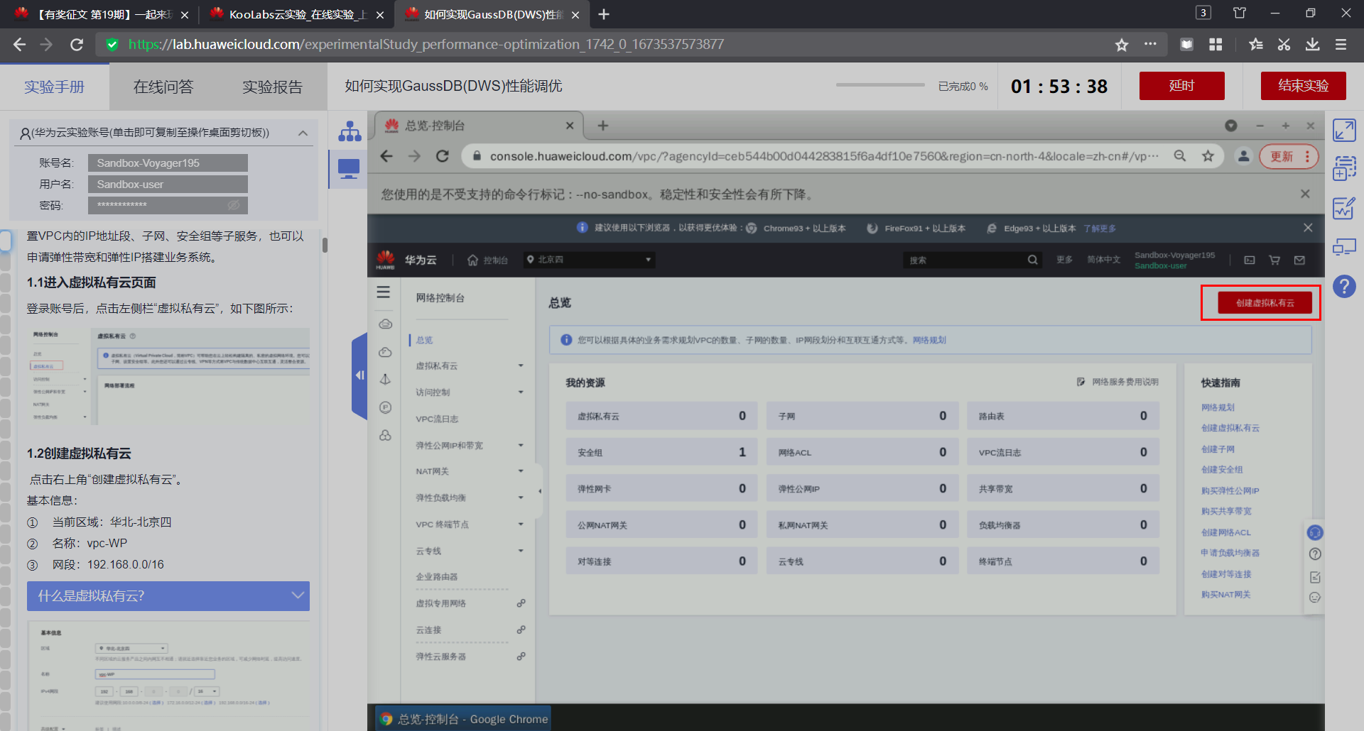Click the screenshot scissors icon in outer browser

[x=1284, y=45]
